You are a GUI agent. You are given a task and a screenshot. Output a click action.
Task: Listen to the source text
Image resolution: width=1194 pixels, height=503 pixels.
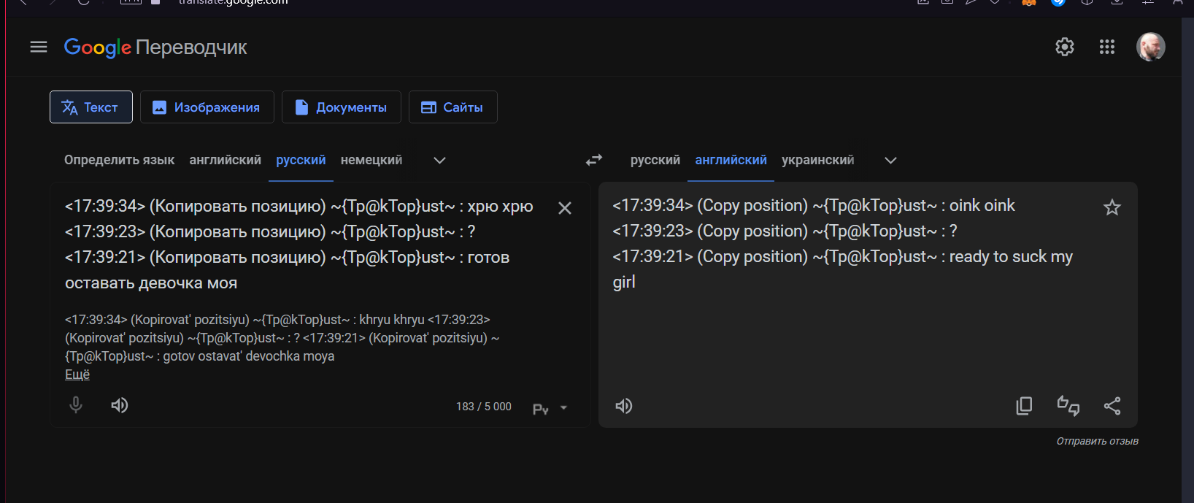pyautogui.click(x=120, y=405)
